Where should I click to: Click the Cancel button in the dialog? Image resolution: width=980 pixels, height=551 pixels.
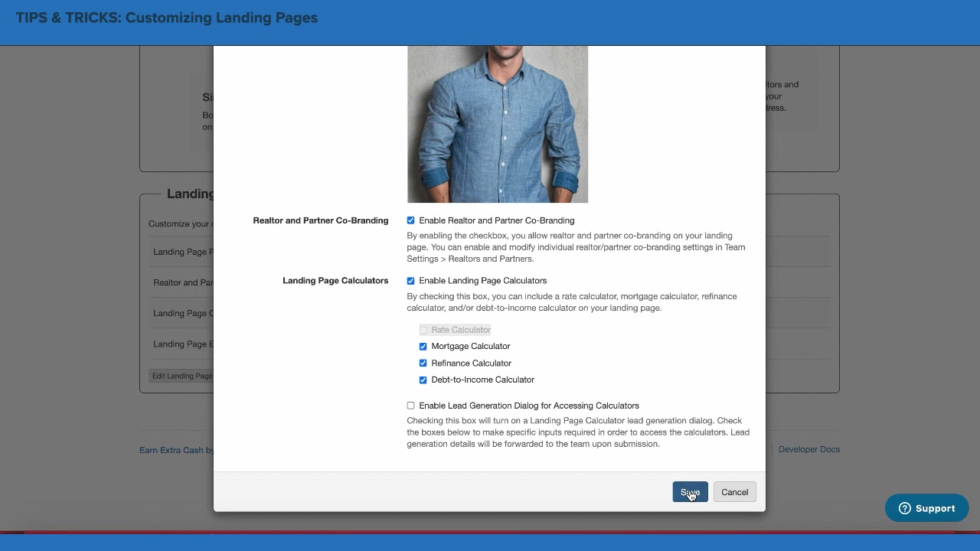(x=734, y=492)
